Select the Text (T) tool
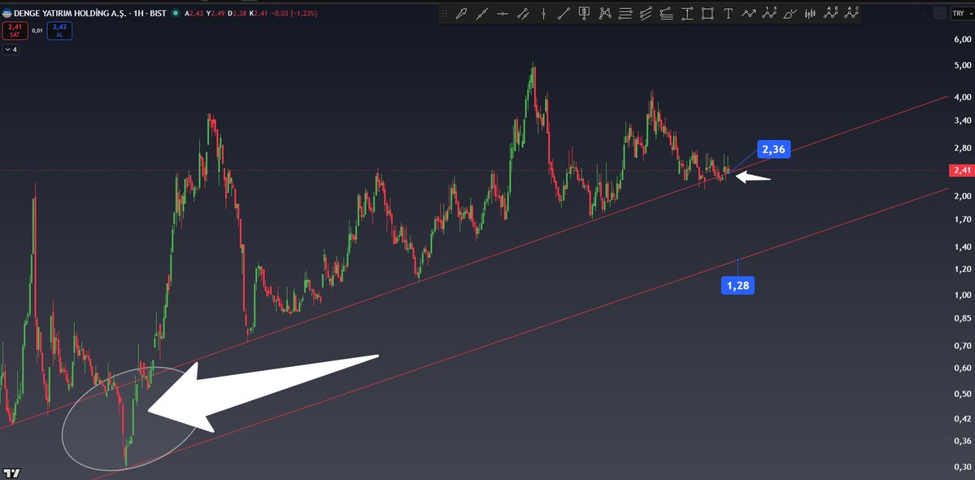Viewport: 975px width, 480px height. (x=728, y=13)
